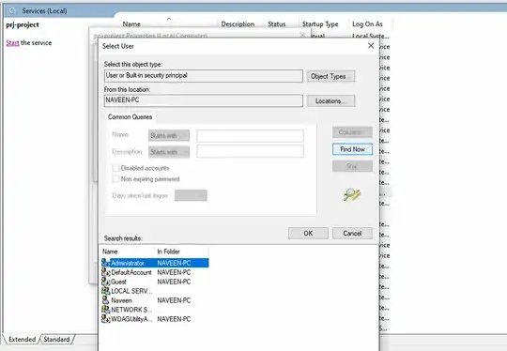Click the WDAGUtilityAccount user icon

[x=106, y=319]
